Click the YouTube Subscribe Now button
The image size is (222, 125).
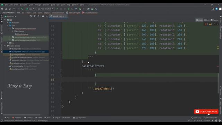(206, 112)
